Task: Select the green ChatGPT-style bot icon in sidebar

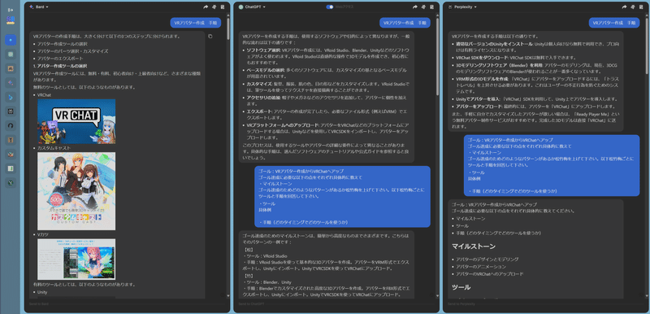Action: 11,55
